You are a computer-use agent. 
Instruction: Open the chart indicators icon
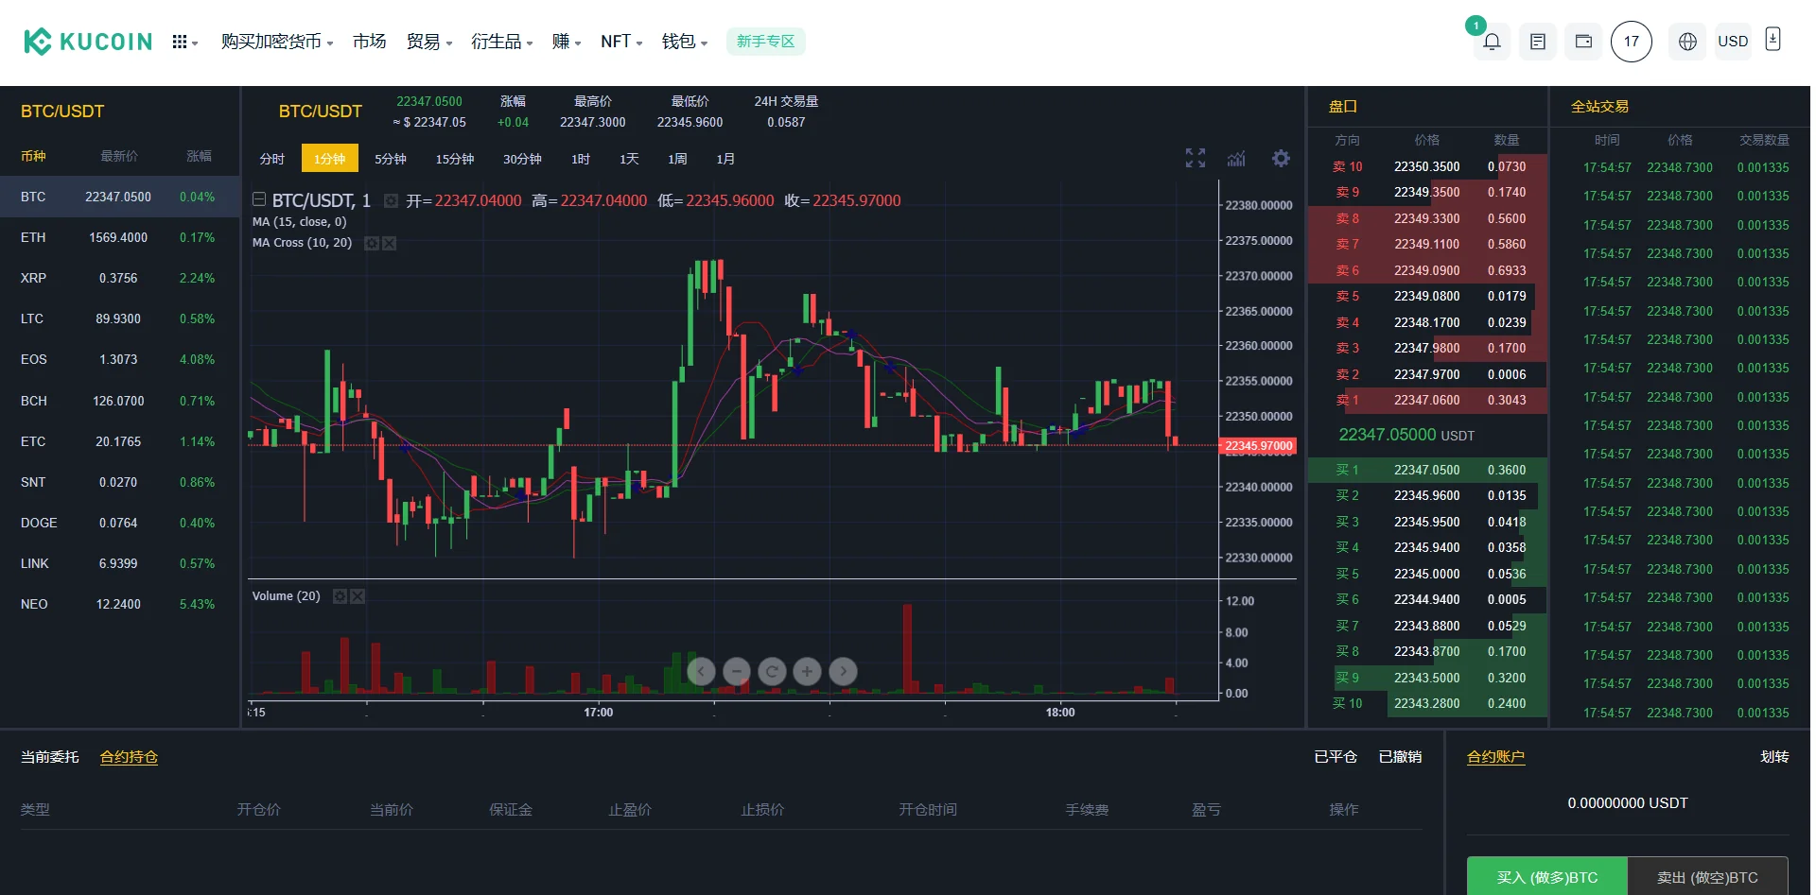click(1236, 159)
